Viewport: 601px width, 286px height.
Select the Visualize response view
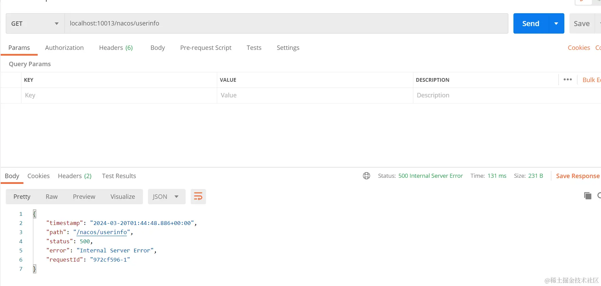123,196
